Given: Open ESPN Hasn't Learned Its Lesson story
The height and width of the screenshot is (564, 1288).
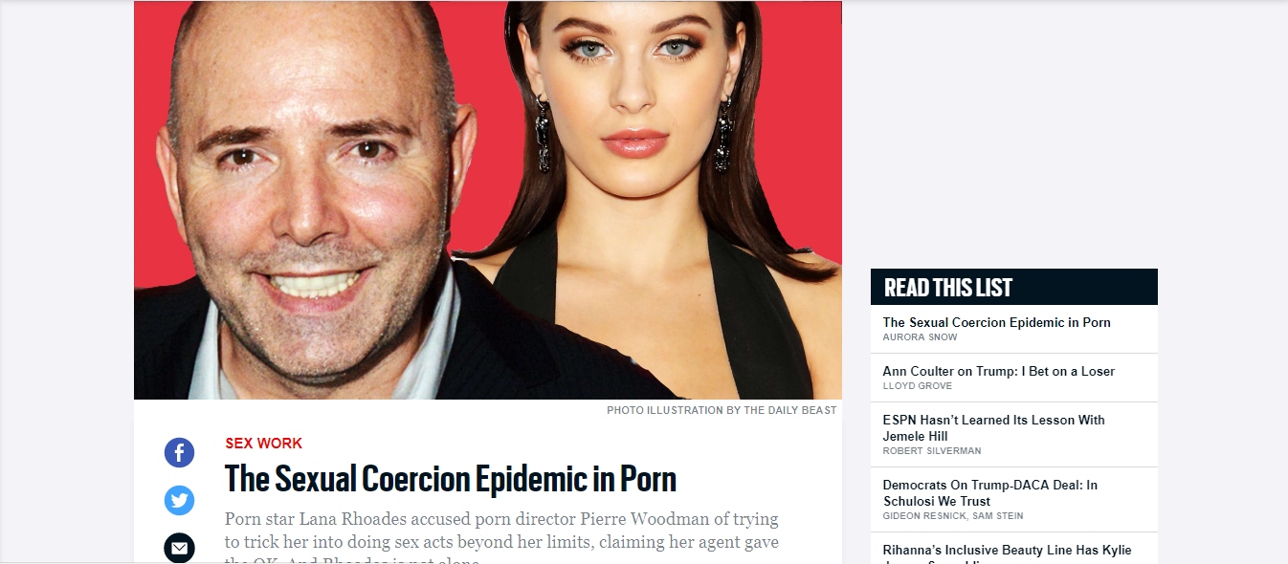Looking at the screenshot, I should tap(993, 427).
